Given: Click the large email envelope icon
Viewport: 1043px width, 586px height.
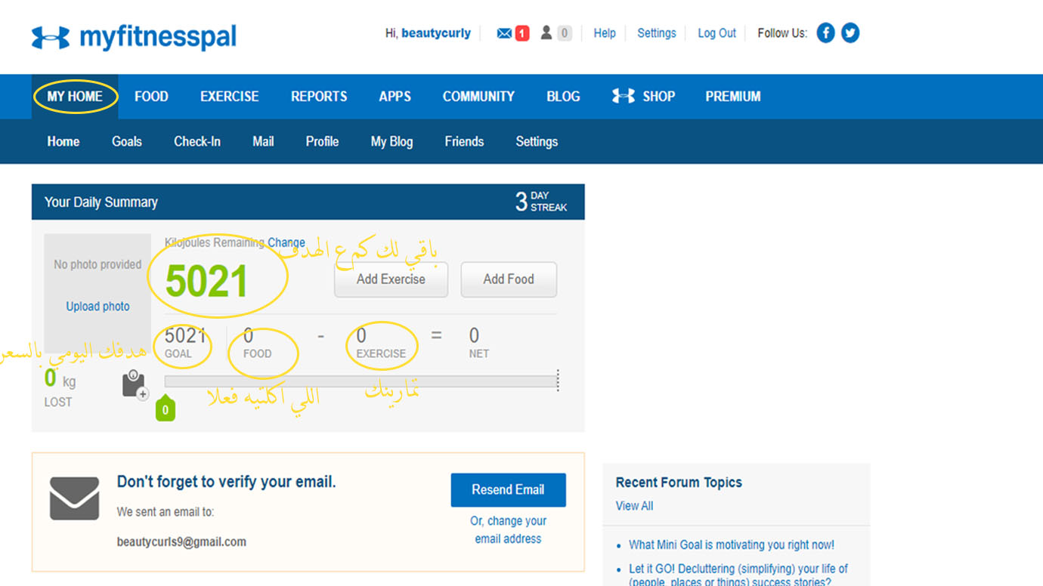Looking at the screenshot, I should [74, 498].
